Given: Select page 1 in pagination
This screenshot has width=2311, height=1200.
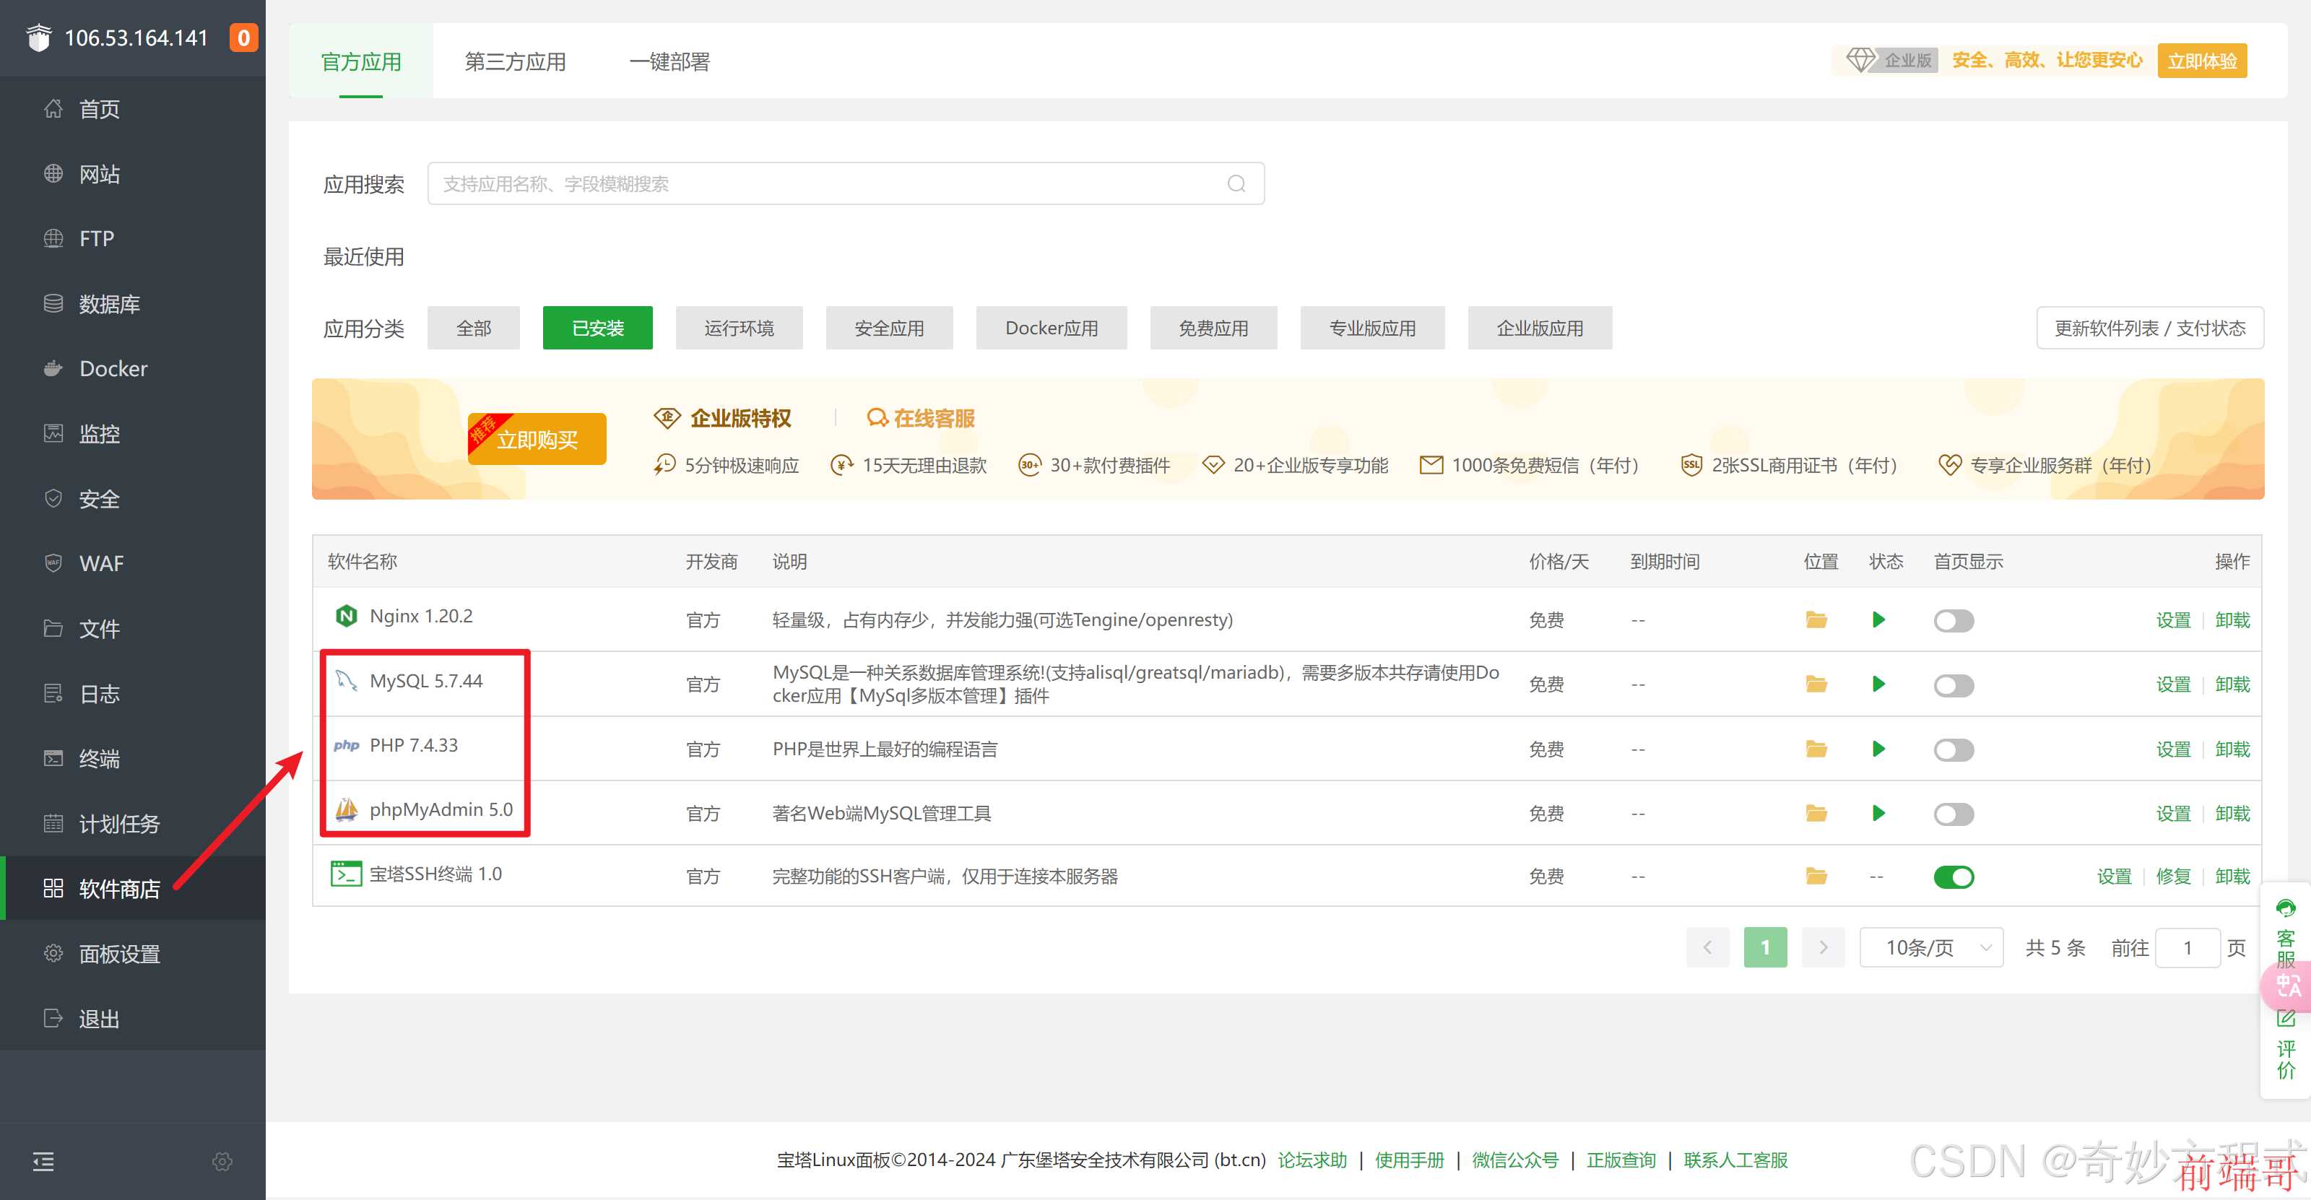Looking at the screenshot, I should [1764, 947].
